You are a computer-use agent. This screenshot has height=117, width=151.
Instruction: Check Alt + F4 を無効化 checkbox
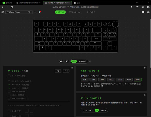click(x=9, y=95)
